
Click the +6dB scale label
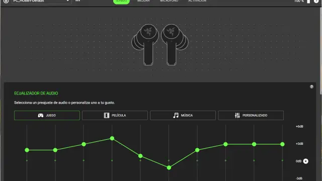(x=299, y=126)
